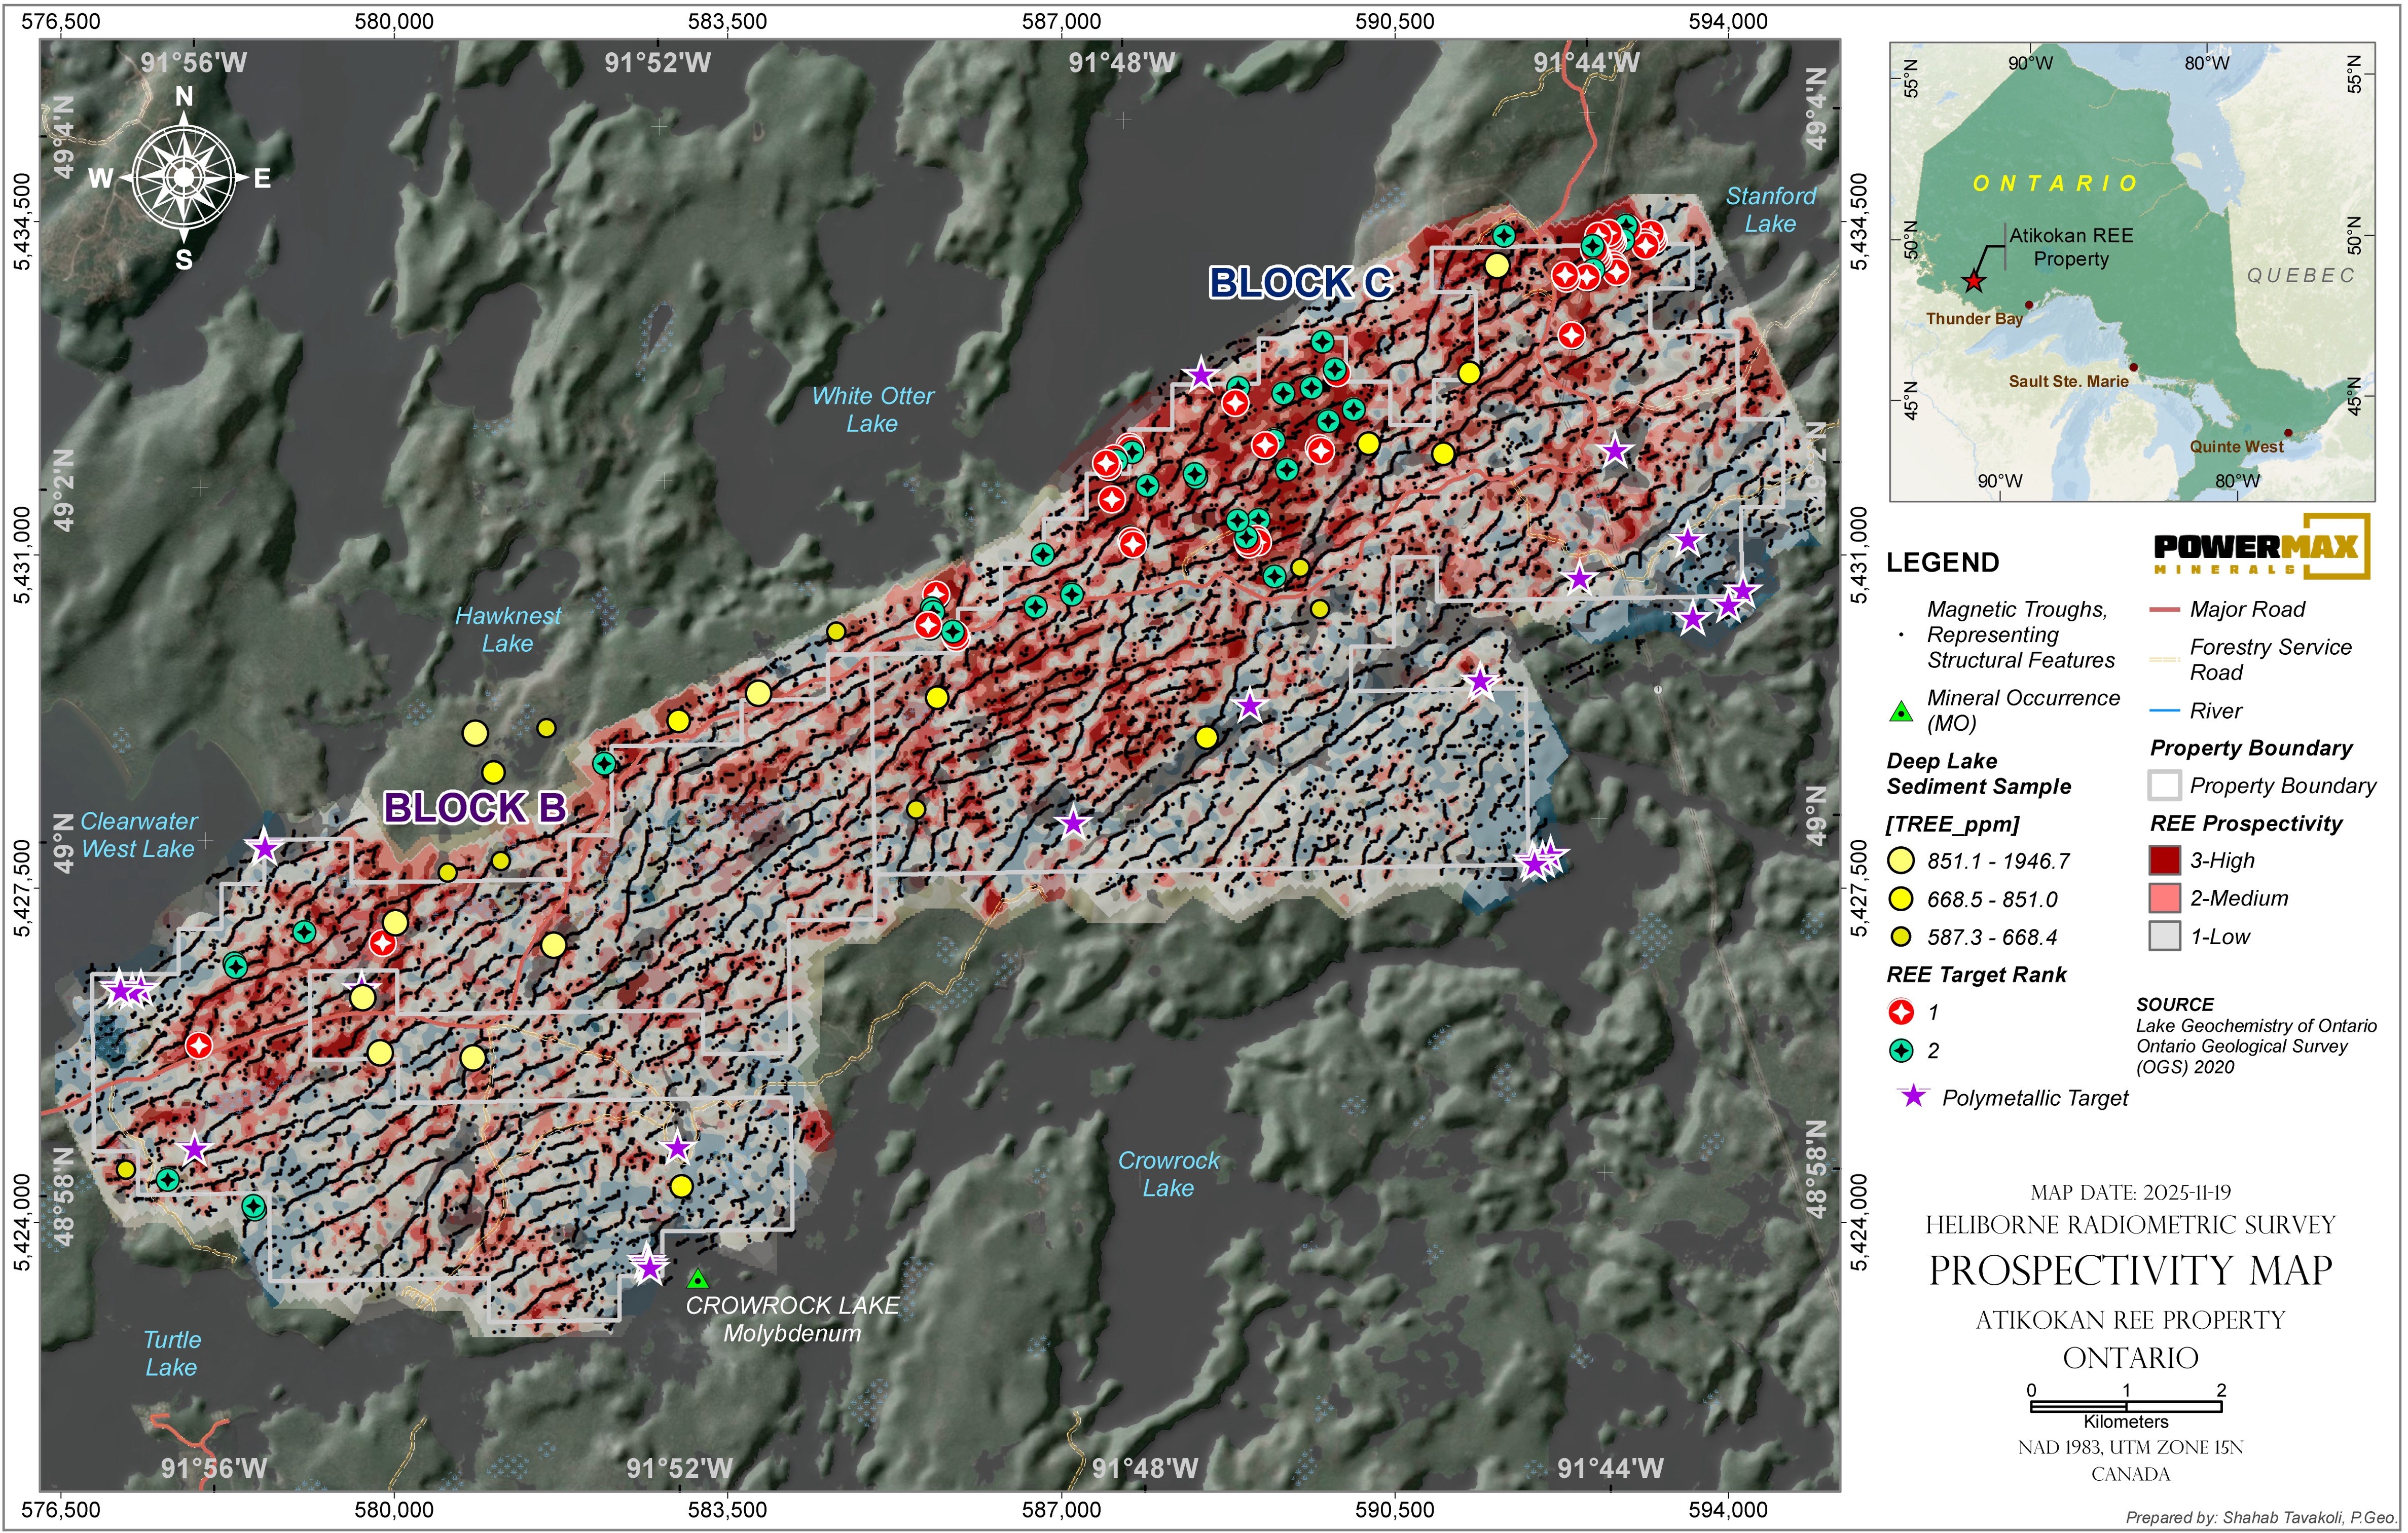Click the PowerMax Minerals logo

pyautogui.click(x=2260, y=547)
